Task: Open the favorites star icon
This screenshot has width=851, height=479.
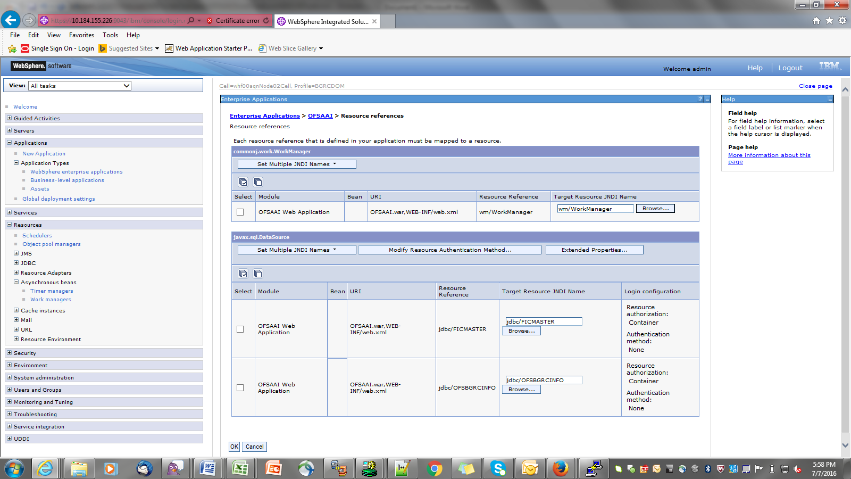Action: pos(829,20)
